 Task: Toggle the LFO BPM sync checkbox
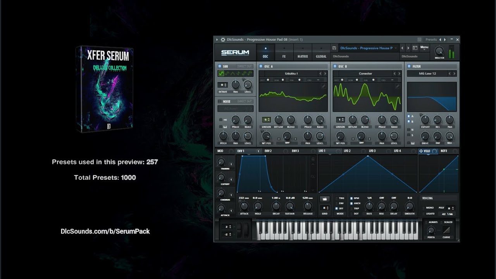coord(351,198)
